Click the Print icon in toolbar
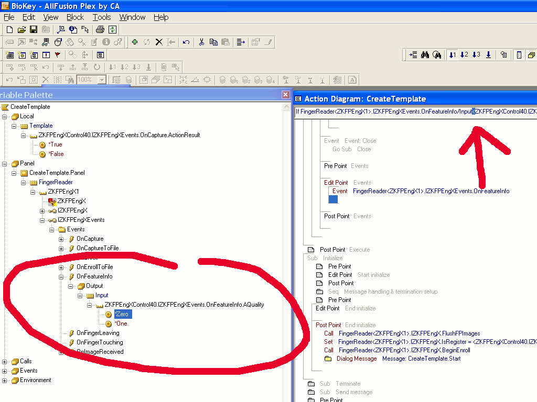The width and height of the screenshot is (537, 402). point(100,30)
